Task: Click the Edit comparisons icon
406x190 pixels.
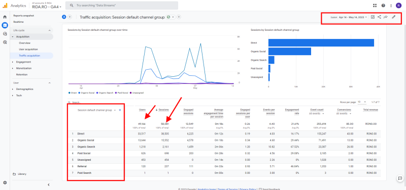Action: point(373,17)
